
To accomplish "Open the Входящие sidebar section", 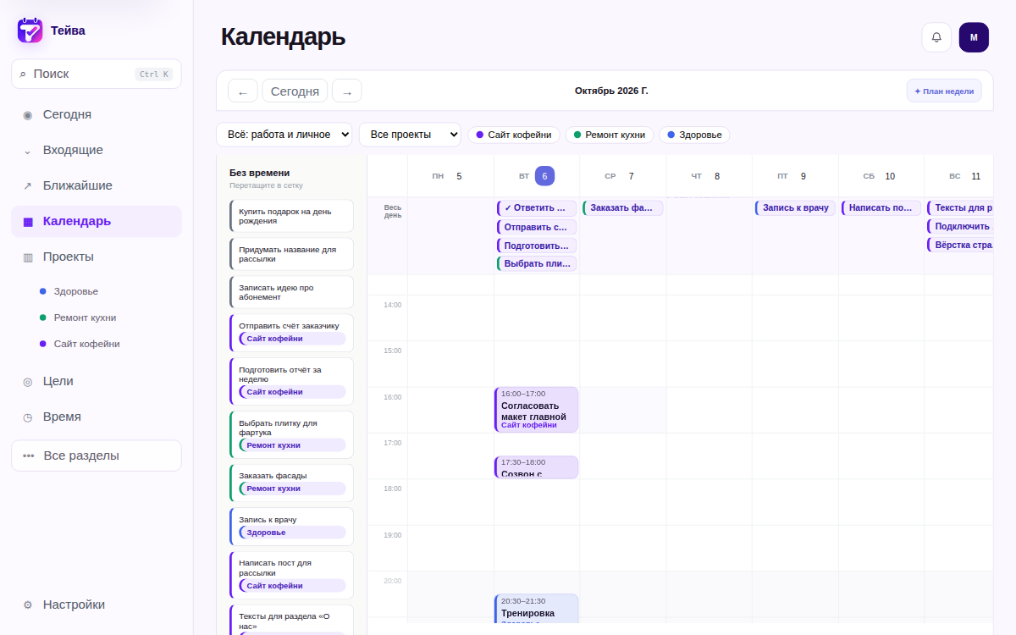I will click(97, 151).
